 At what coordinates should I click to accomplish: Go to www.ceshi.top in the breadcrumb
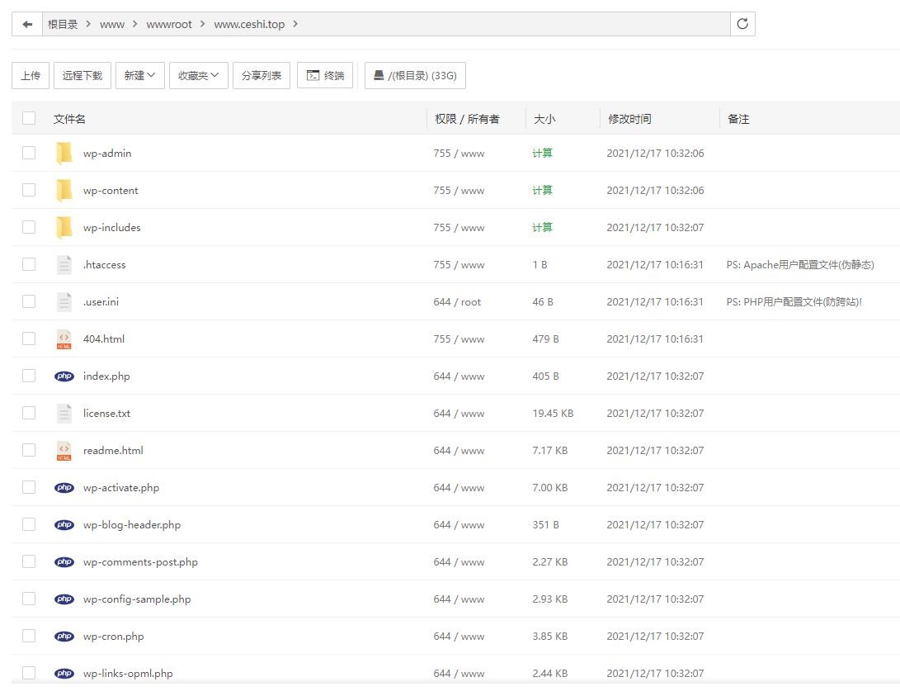249,24
